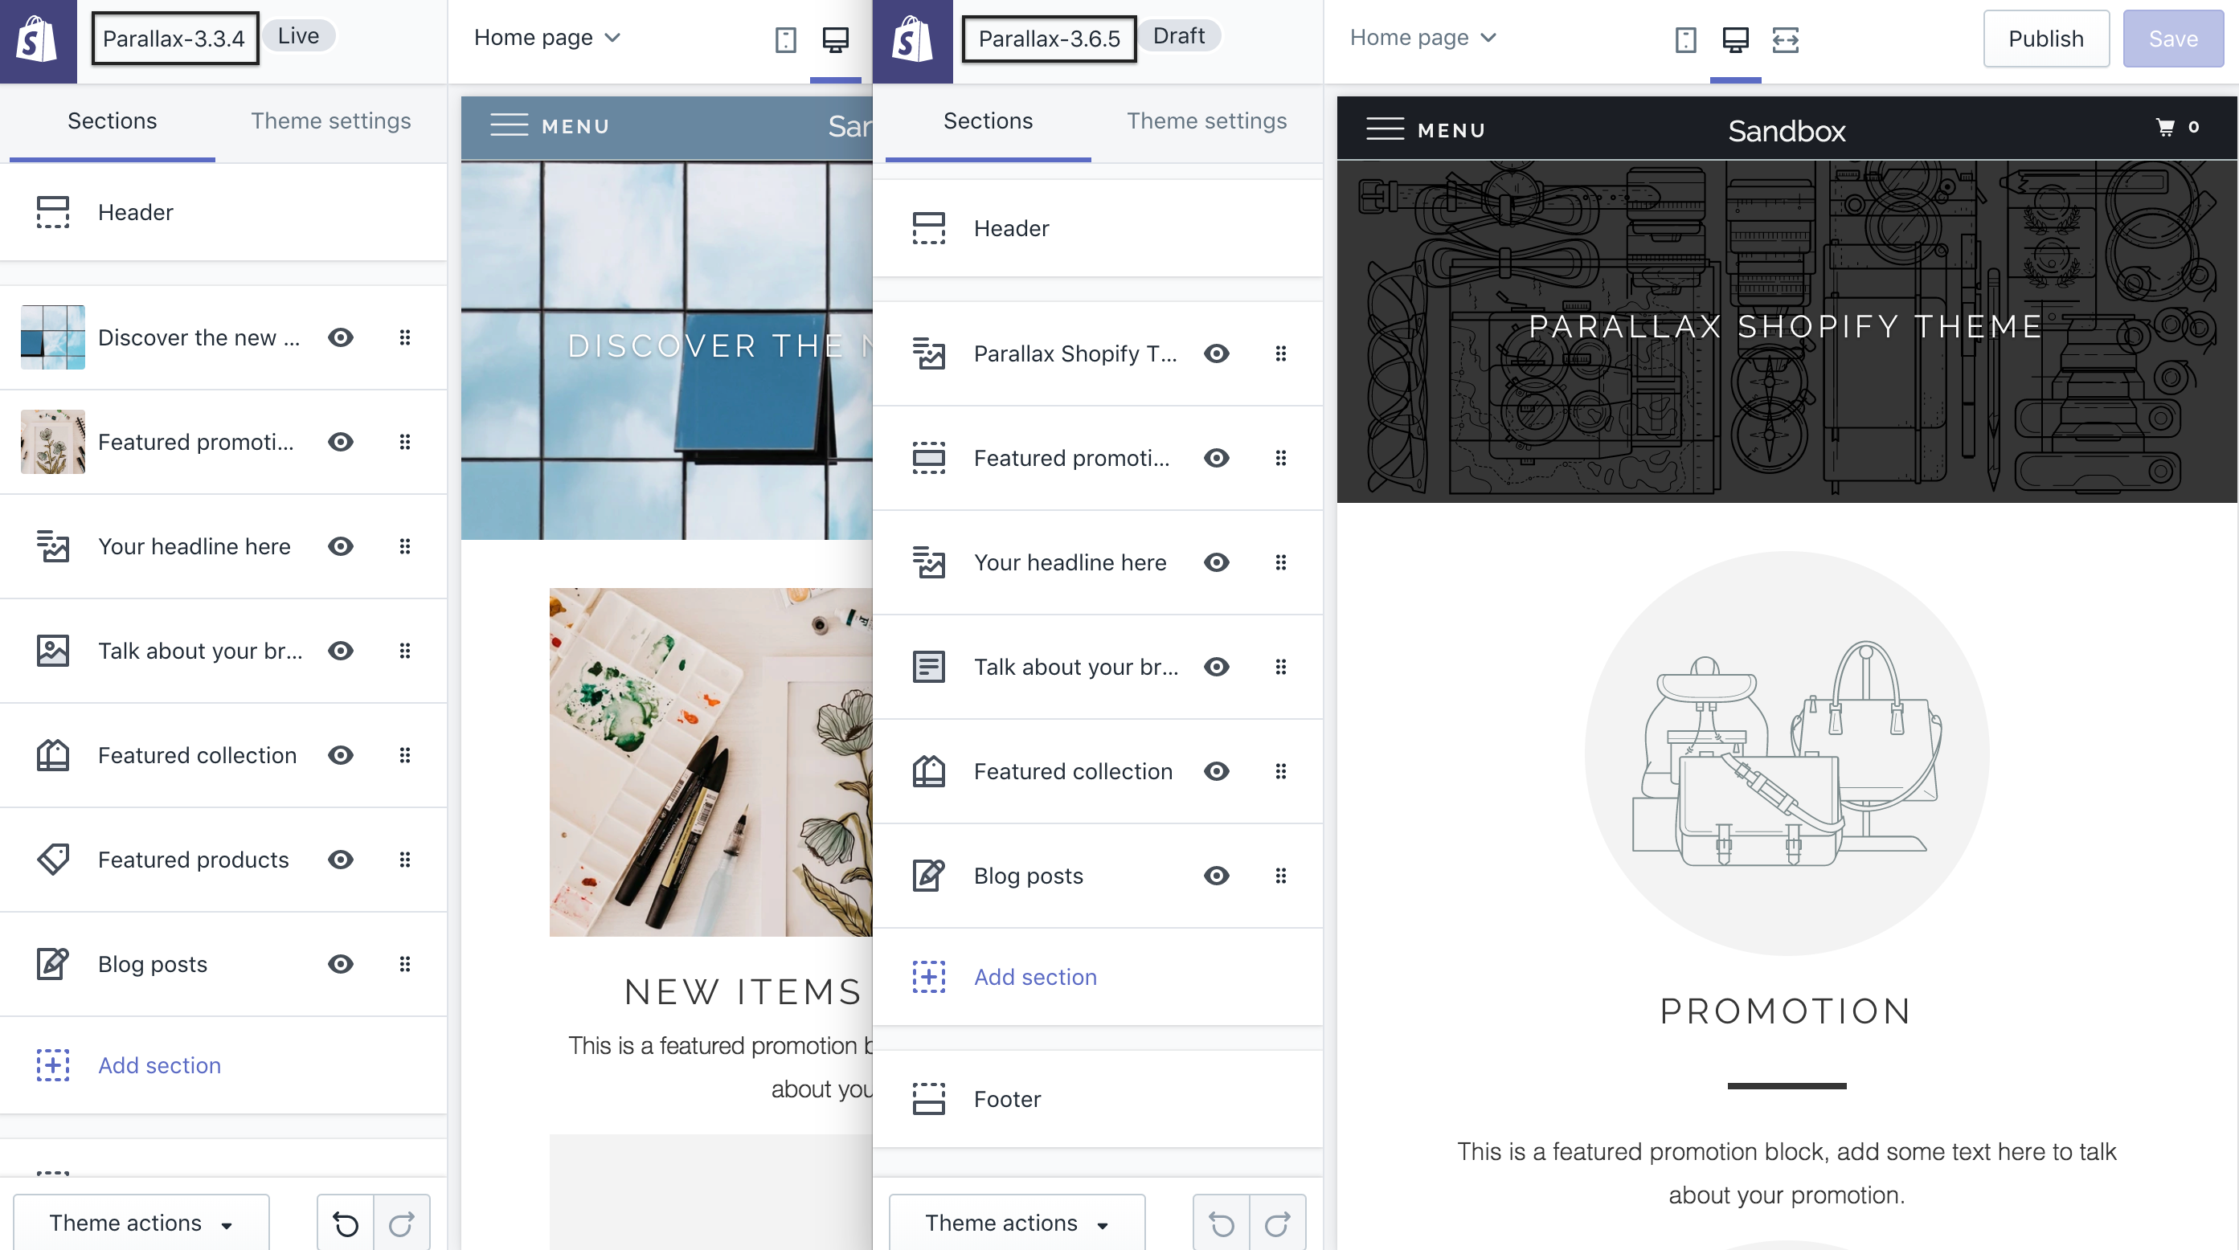Hide the Featured collection section in the live theme
Image resolution: width=2239 pixels, height=1250 pixels.
tap(341, 755)
